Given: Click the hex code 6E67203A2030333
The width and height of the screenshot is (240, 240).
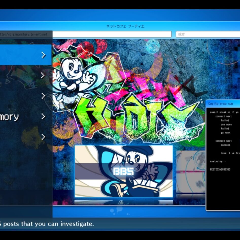Looking at the screenshot, I should click(x=220, y=169).
